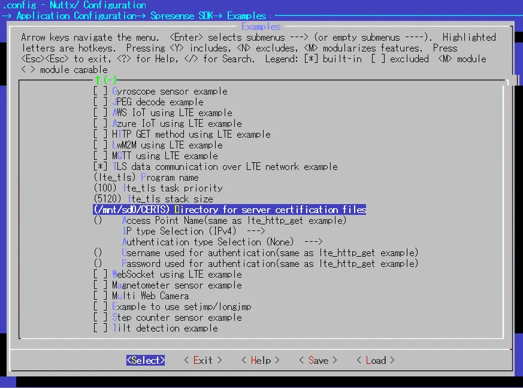Edit lte_tls stack size (5120)

click(153, 199)
